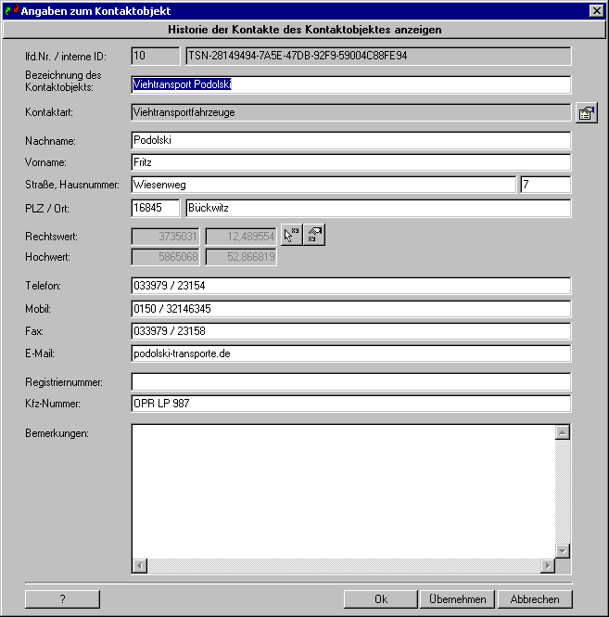Screen dimensions: 609x617
Task: Click the Mobil number field
Action: pos(350,309)
